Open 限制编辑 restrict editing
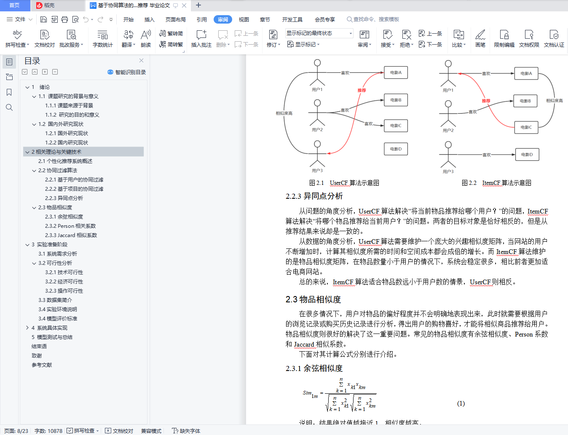Viewport: 568px width, 435px height. click(504, 38)
